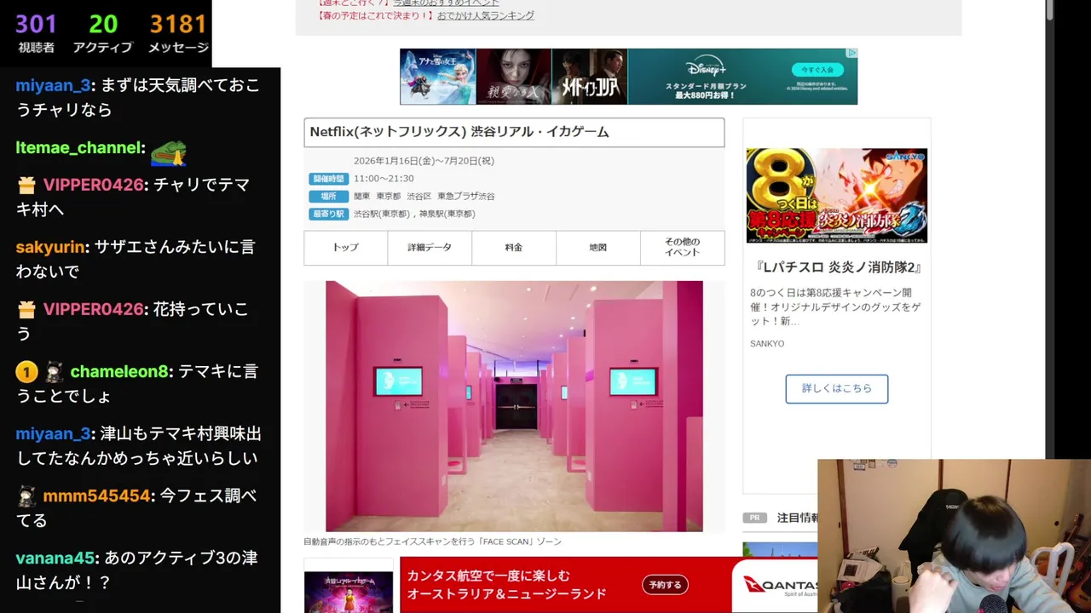Click the badge before VIPPER0426's 花持っていこう message
1091x613 pixels.
pos(26,310)
